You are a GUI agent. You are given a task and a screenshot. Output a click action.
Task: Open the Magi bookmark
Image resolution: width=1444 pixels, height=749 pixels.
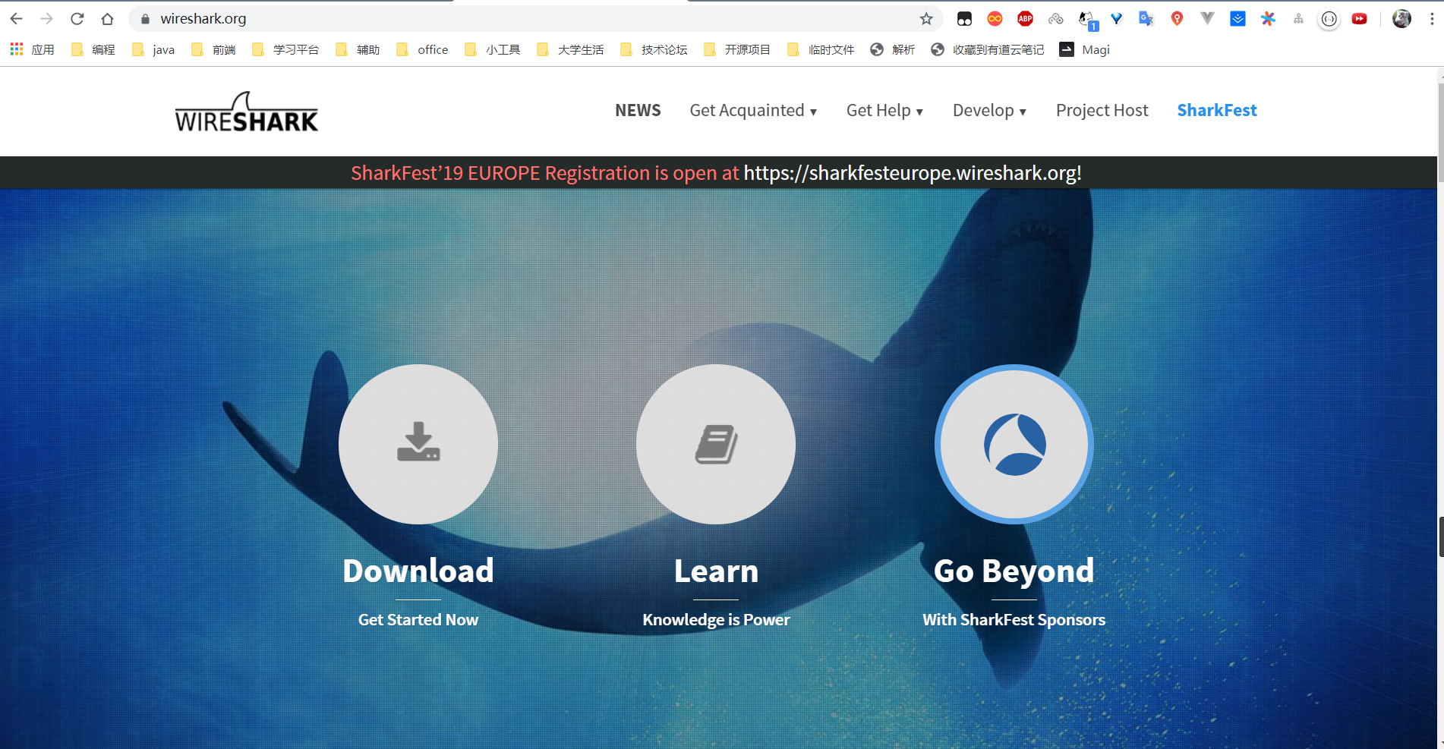pos(1084,49)
